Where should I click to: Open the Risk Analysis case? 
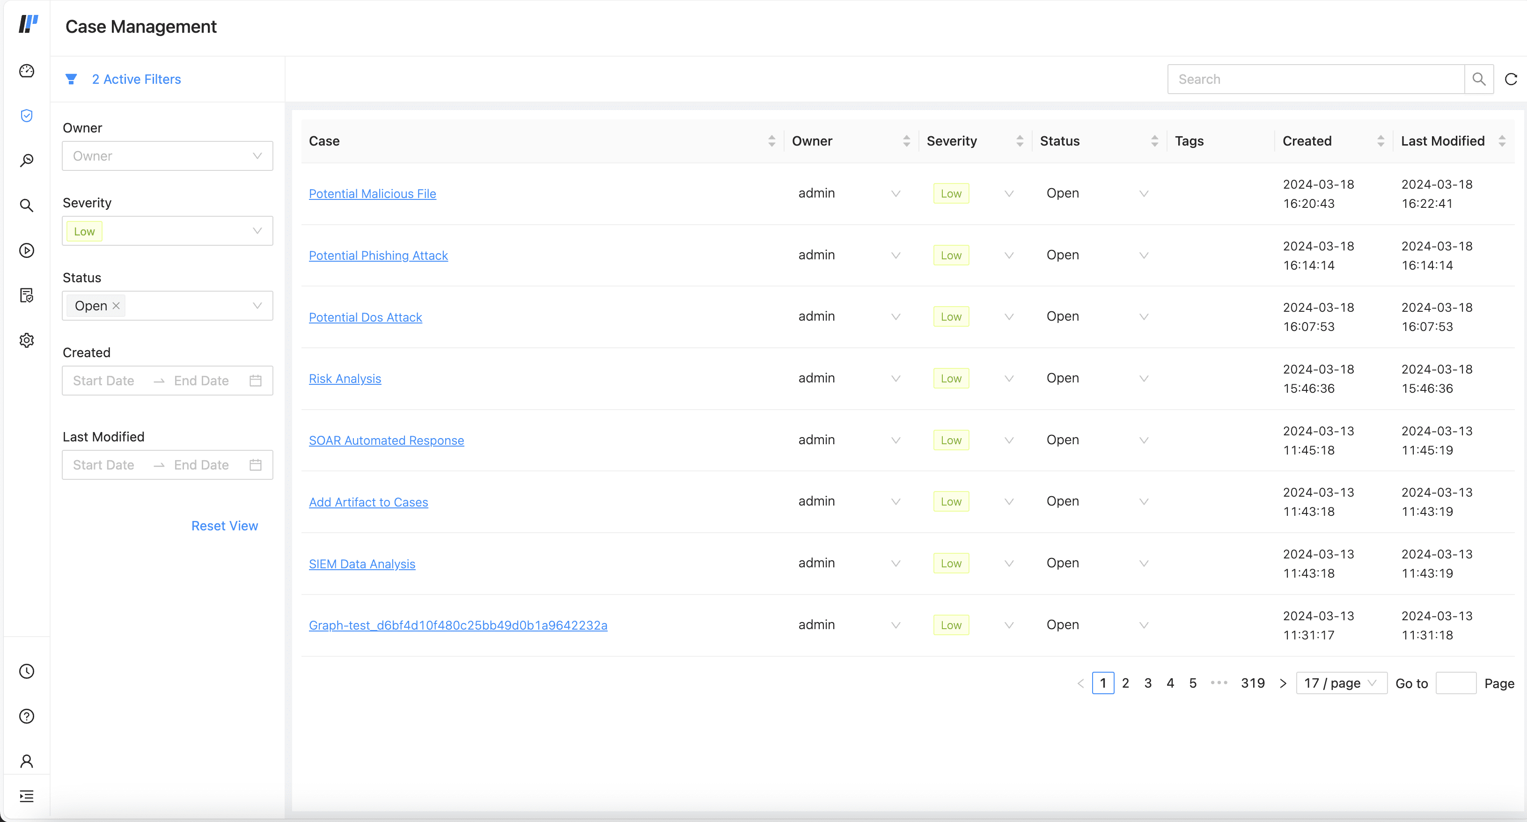[345, 378]
